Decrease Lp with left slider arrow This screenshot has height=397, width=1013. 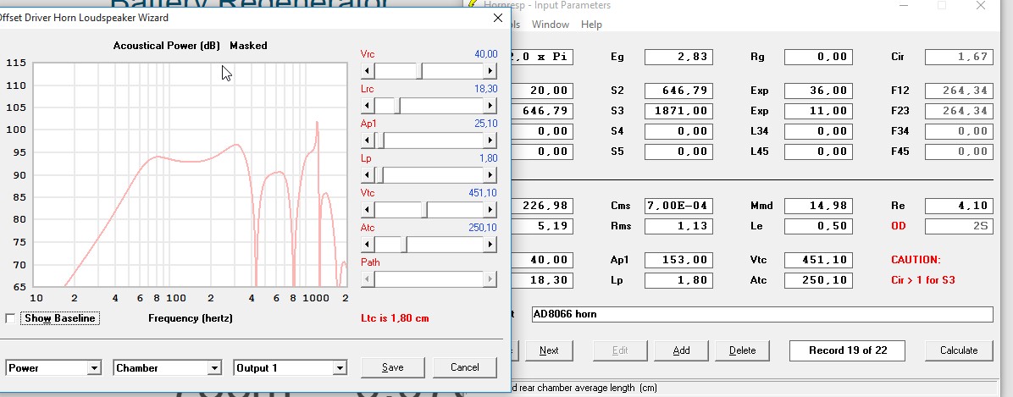tap(368, 175)
